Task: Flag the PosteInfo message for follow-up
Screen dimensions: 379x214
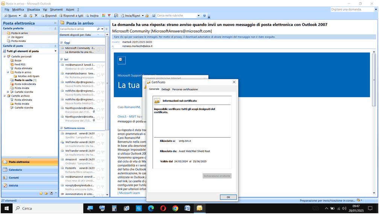Action: click(x=103, y=170)
